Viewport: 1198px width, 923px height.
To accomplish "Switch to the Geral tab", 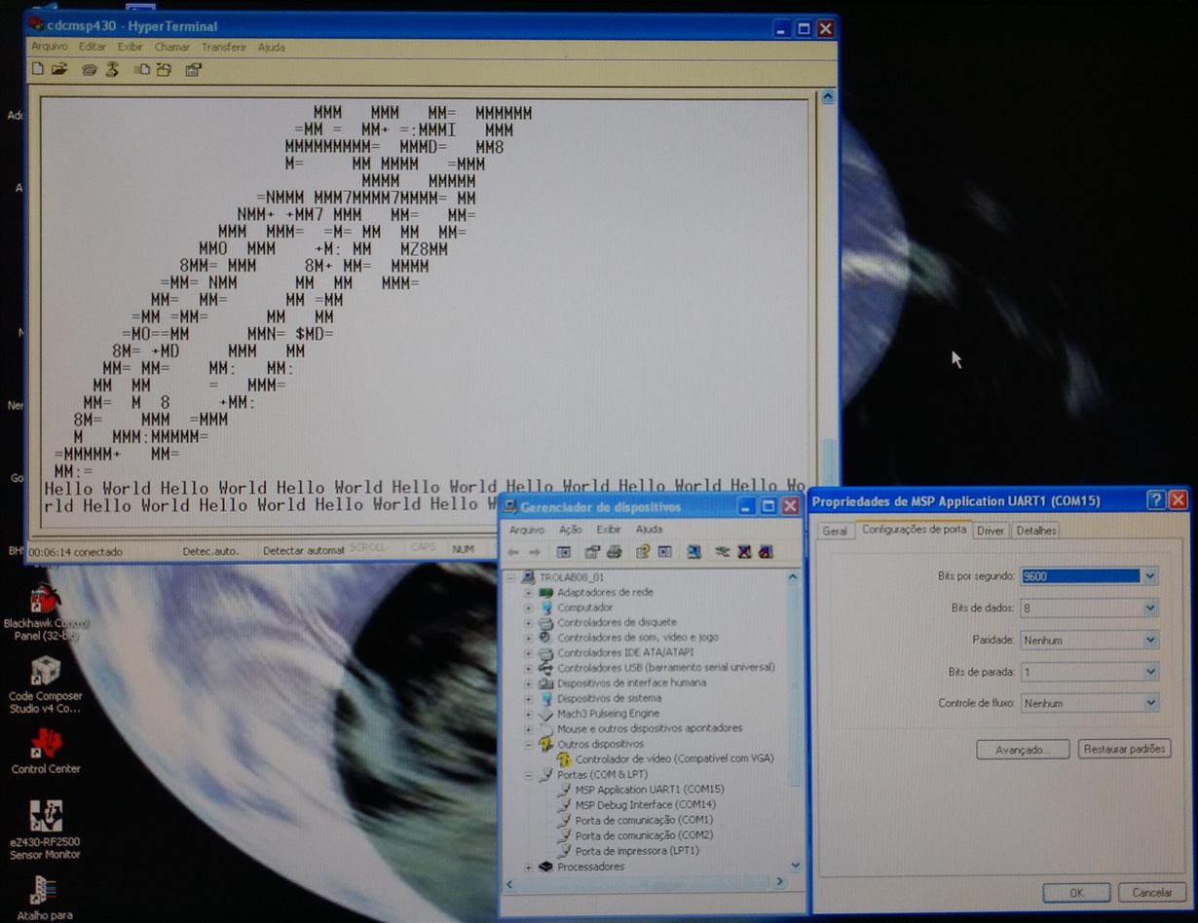I will tap(835, 532).
